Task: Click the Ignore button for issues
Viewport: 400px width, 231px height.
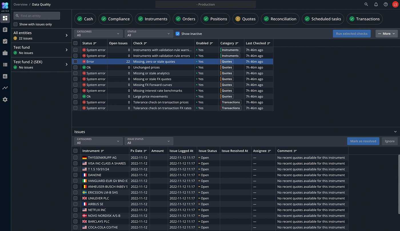Action: (389, 141)
